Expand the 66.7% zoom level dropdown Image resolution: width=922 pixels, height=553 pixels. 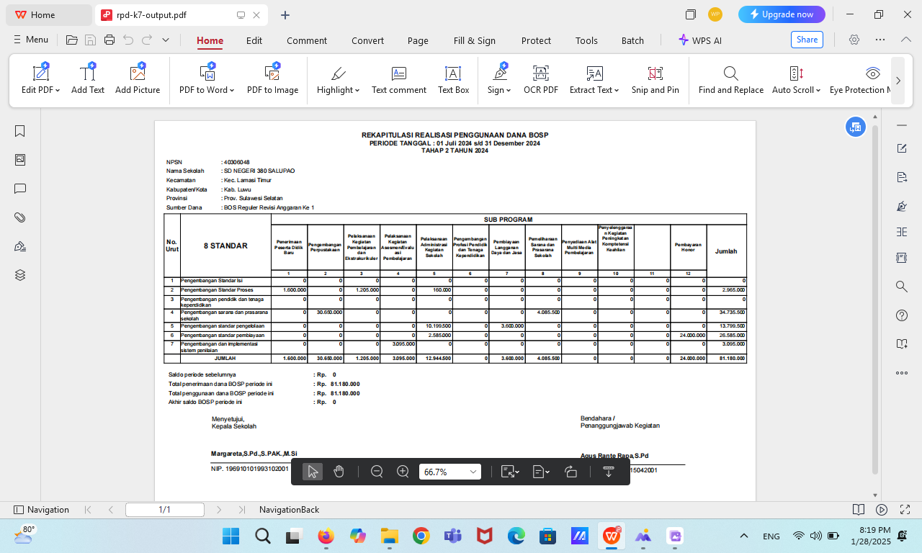[x=473, y=472]
